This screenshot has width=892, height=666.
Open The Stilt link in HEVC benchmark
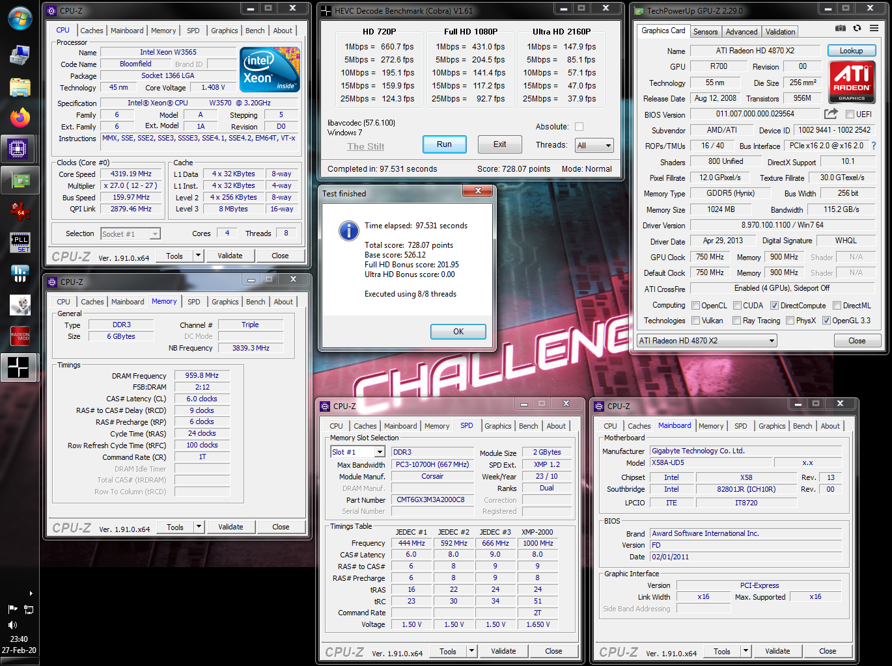click(365, 146)
